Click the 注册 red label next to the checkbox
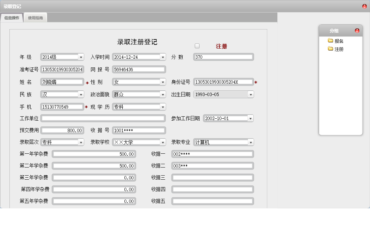The width and height of the screenshot is (370, 240). coord(222,46)
